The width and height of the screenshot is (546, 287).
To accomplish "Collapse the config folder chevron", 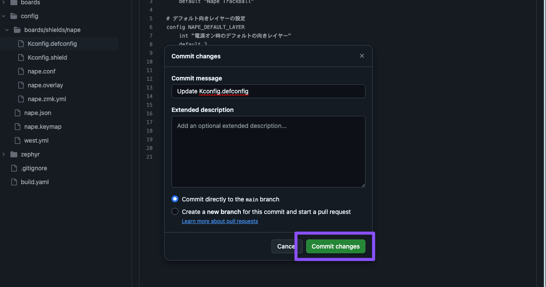I will click(x=3, y=16).
